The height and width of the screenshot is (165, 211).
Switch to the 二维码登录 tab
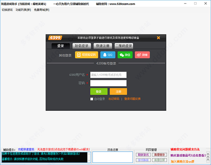(124, 46)
